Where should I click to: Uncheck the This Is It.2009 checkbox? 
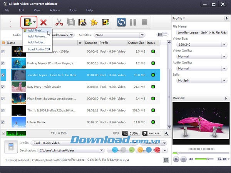pos(3,110)
